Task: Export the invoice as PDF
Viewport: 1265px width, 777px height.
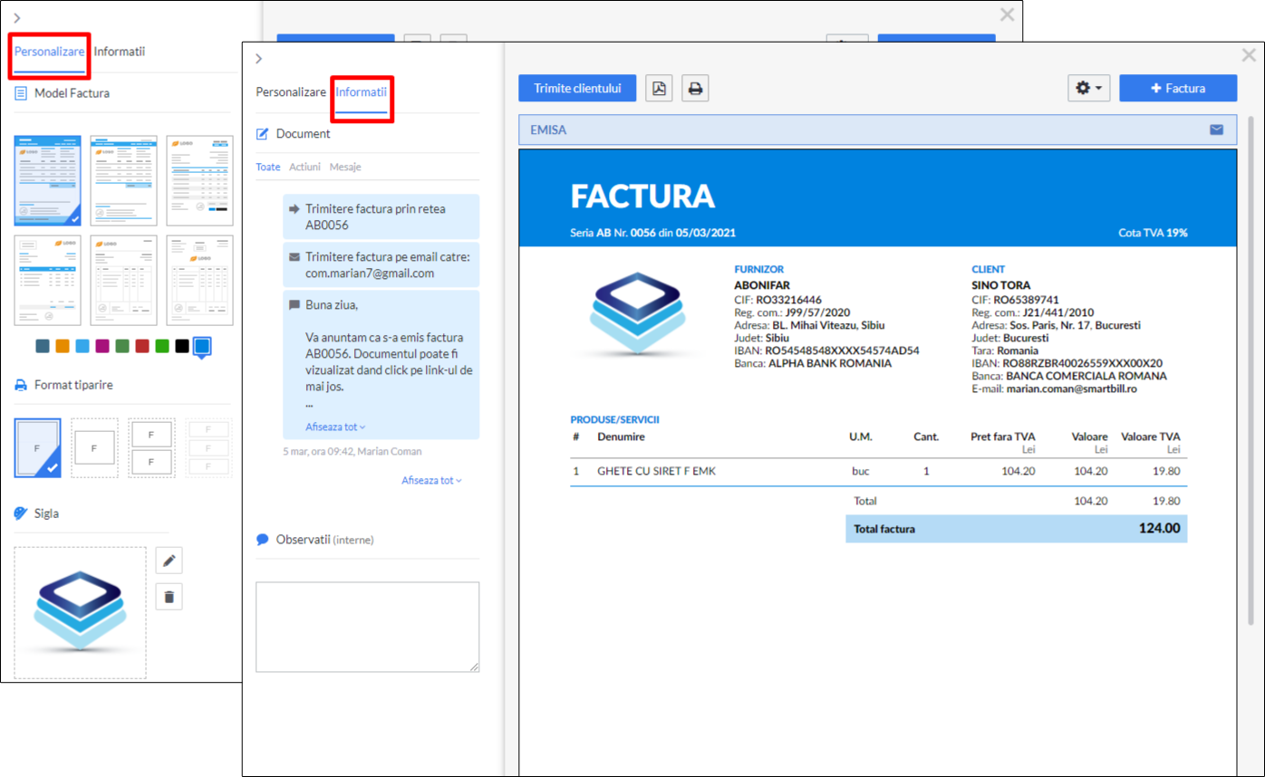Action: [x=659, y=88]
